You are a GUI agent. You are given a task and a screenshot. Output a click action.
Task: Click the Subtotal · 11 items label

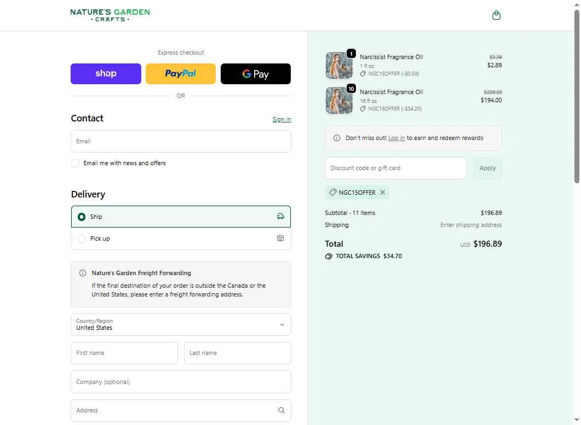tap(350, 213)
